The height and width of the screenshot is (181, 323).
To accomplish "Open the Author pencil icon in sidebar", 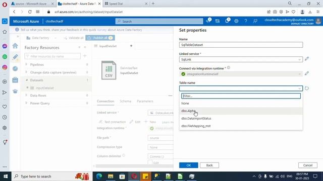I will tap(15, 57).
